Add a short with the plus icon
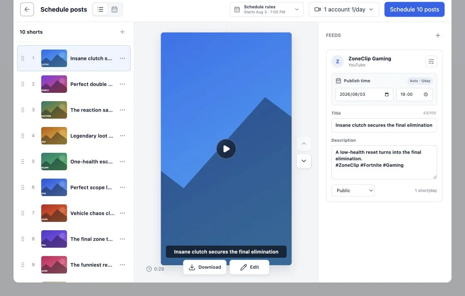The height and width of the screenshot is (296, 465). tap(122, 32)
